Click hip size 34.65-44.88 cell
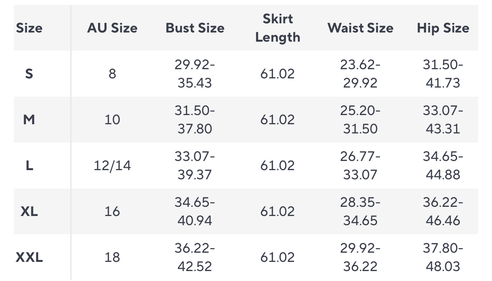The height and width of the screenshot is (281, 492). [x=443, y=166]
